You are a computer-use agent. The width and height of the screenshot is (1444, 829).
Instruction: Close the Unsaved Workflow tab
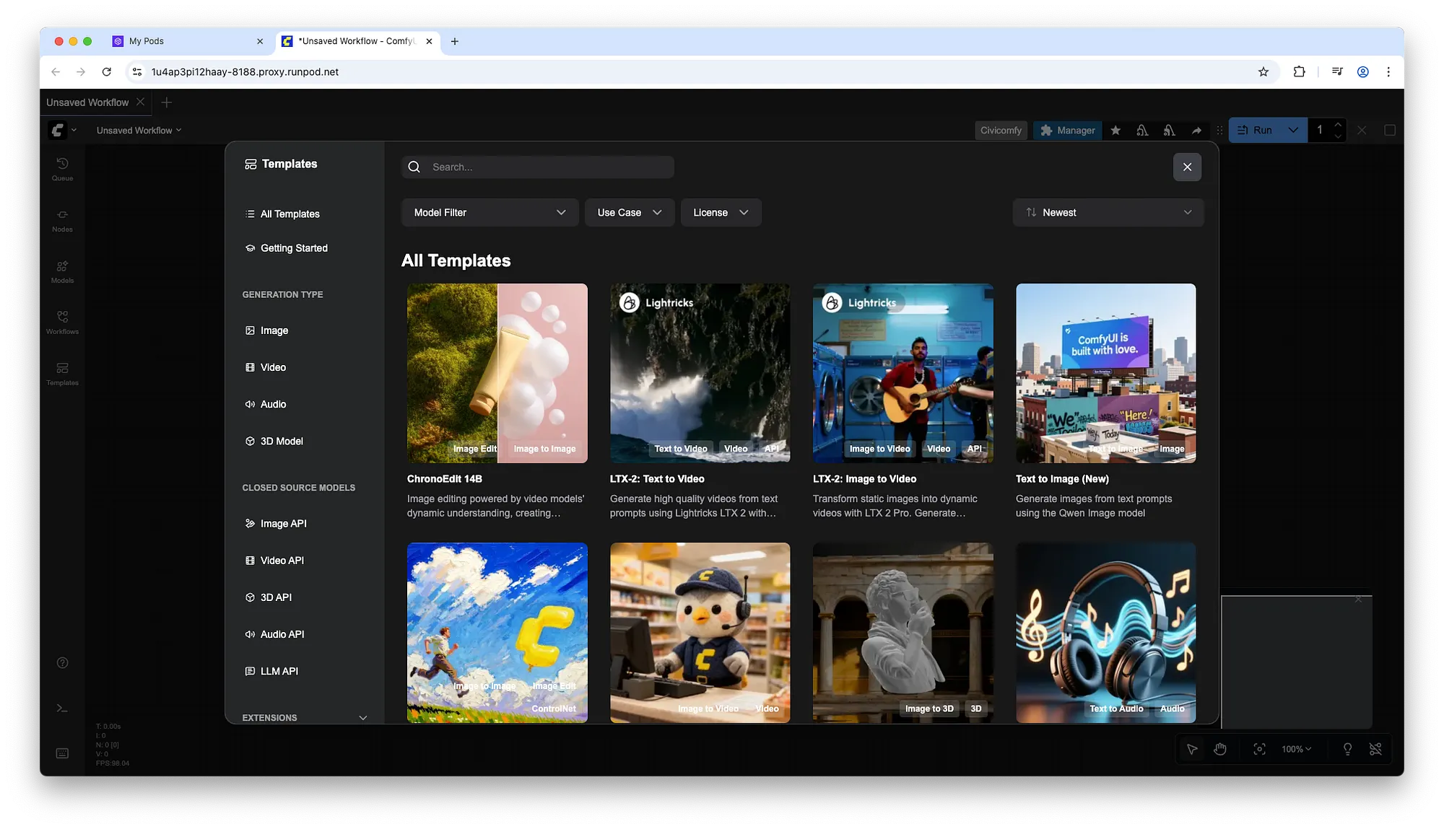(140, 102)
